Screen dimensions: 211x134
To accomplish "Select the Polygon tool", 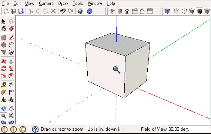I will pyautogui.click(x=3, y=52).
